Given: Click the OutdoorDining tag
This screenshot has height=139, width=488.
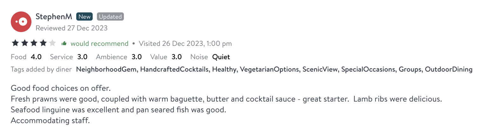Looking at the screenshot, I should (449, 69).
